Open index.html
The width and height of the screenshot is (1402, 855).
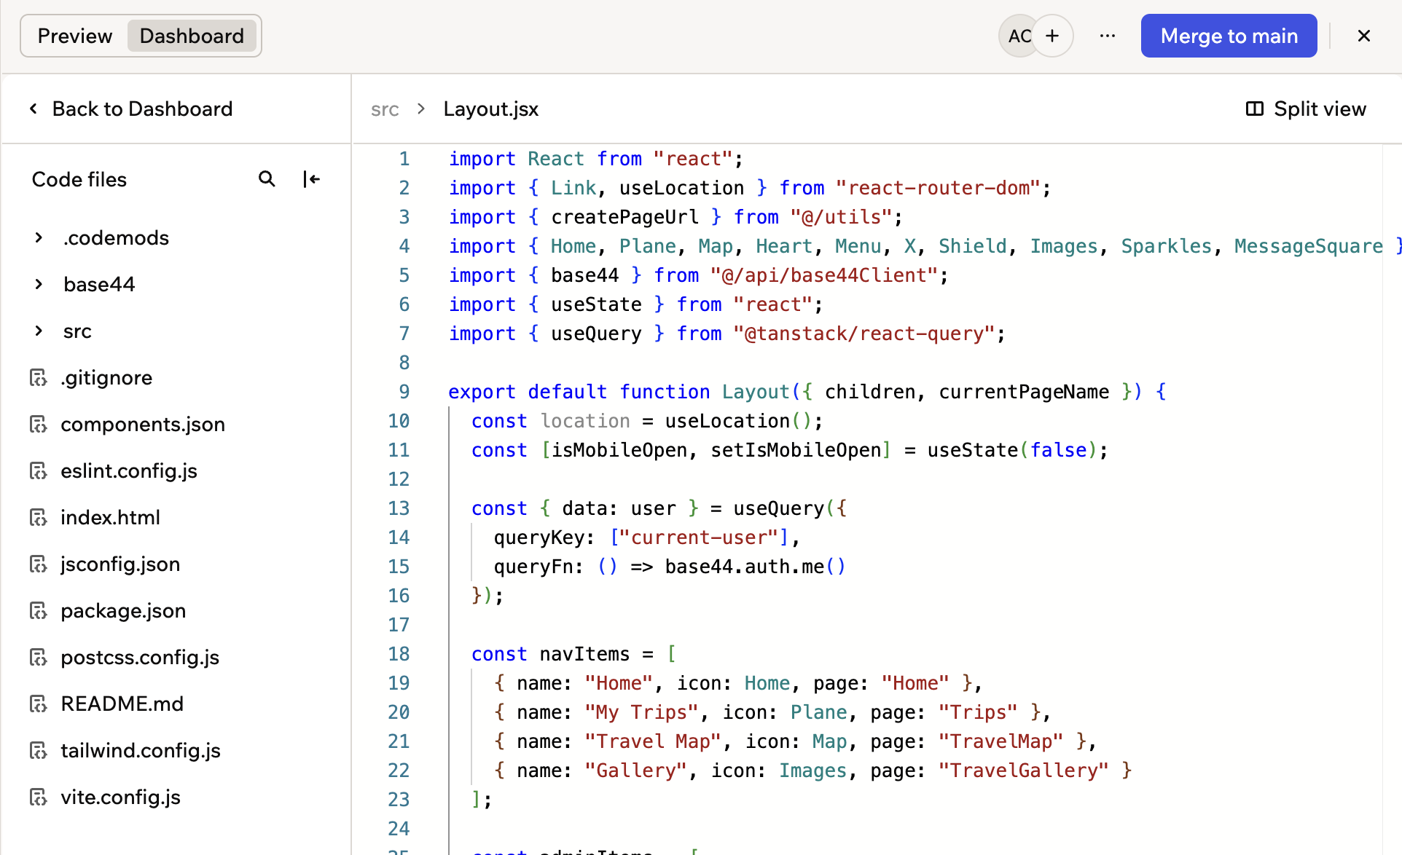coord(110,518)
